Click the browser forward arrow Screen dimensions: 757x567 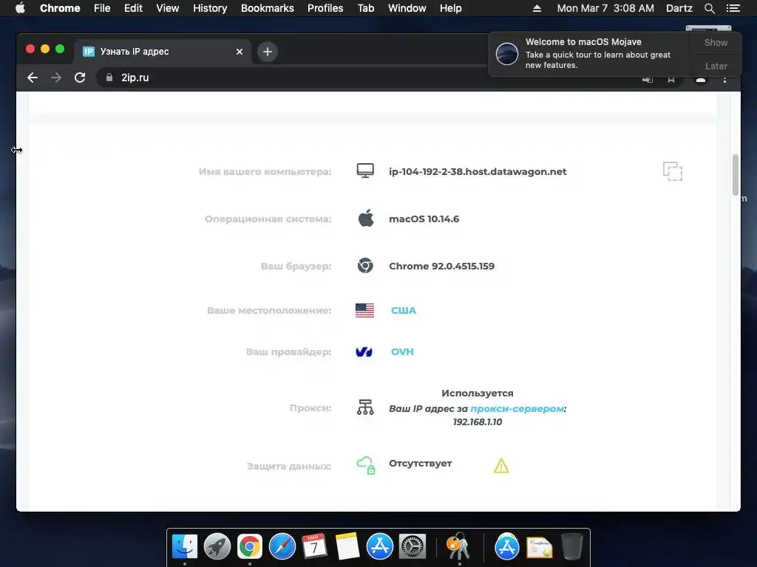point(56,78)
